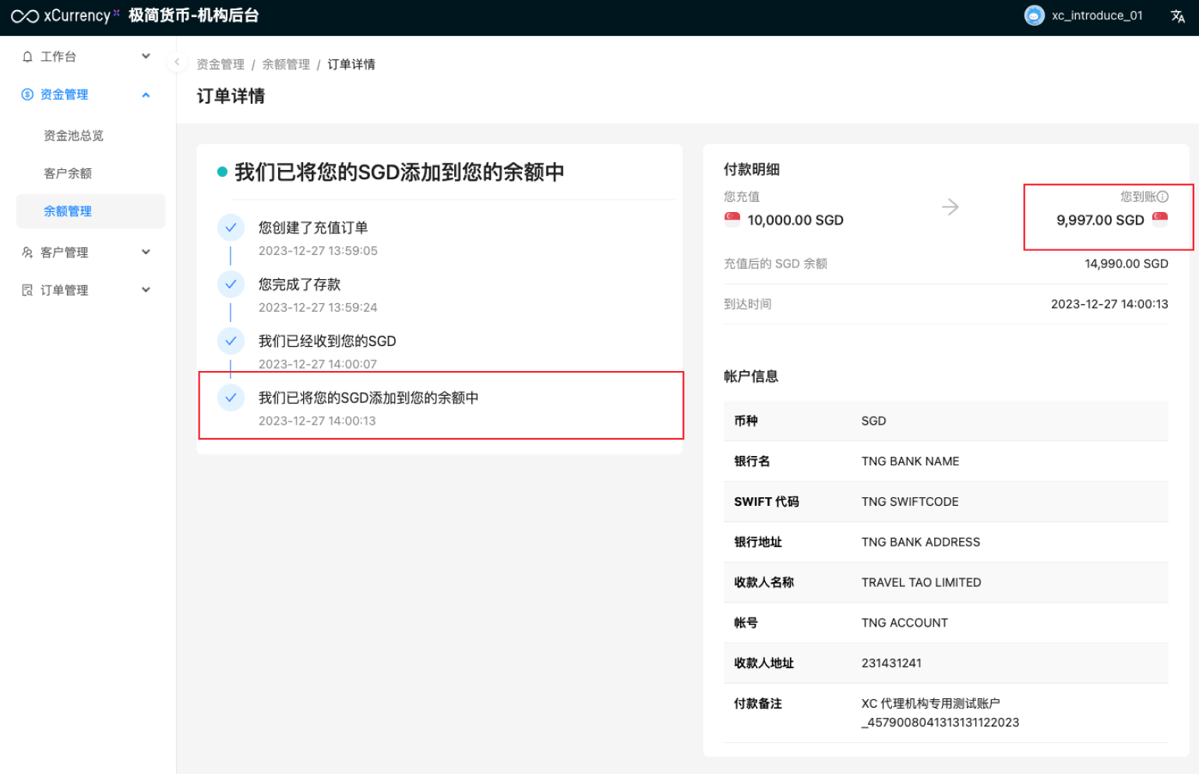Click the TRAVEL TAO LIMITED value
1199x774 pixels.
921,582
